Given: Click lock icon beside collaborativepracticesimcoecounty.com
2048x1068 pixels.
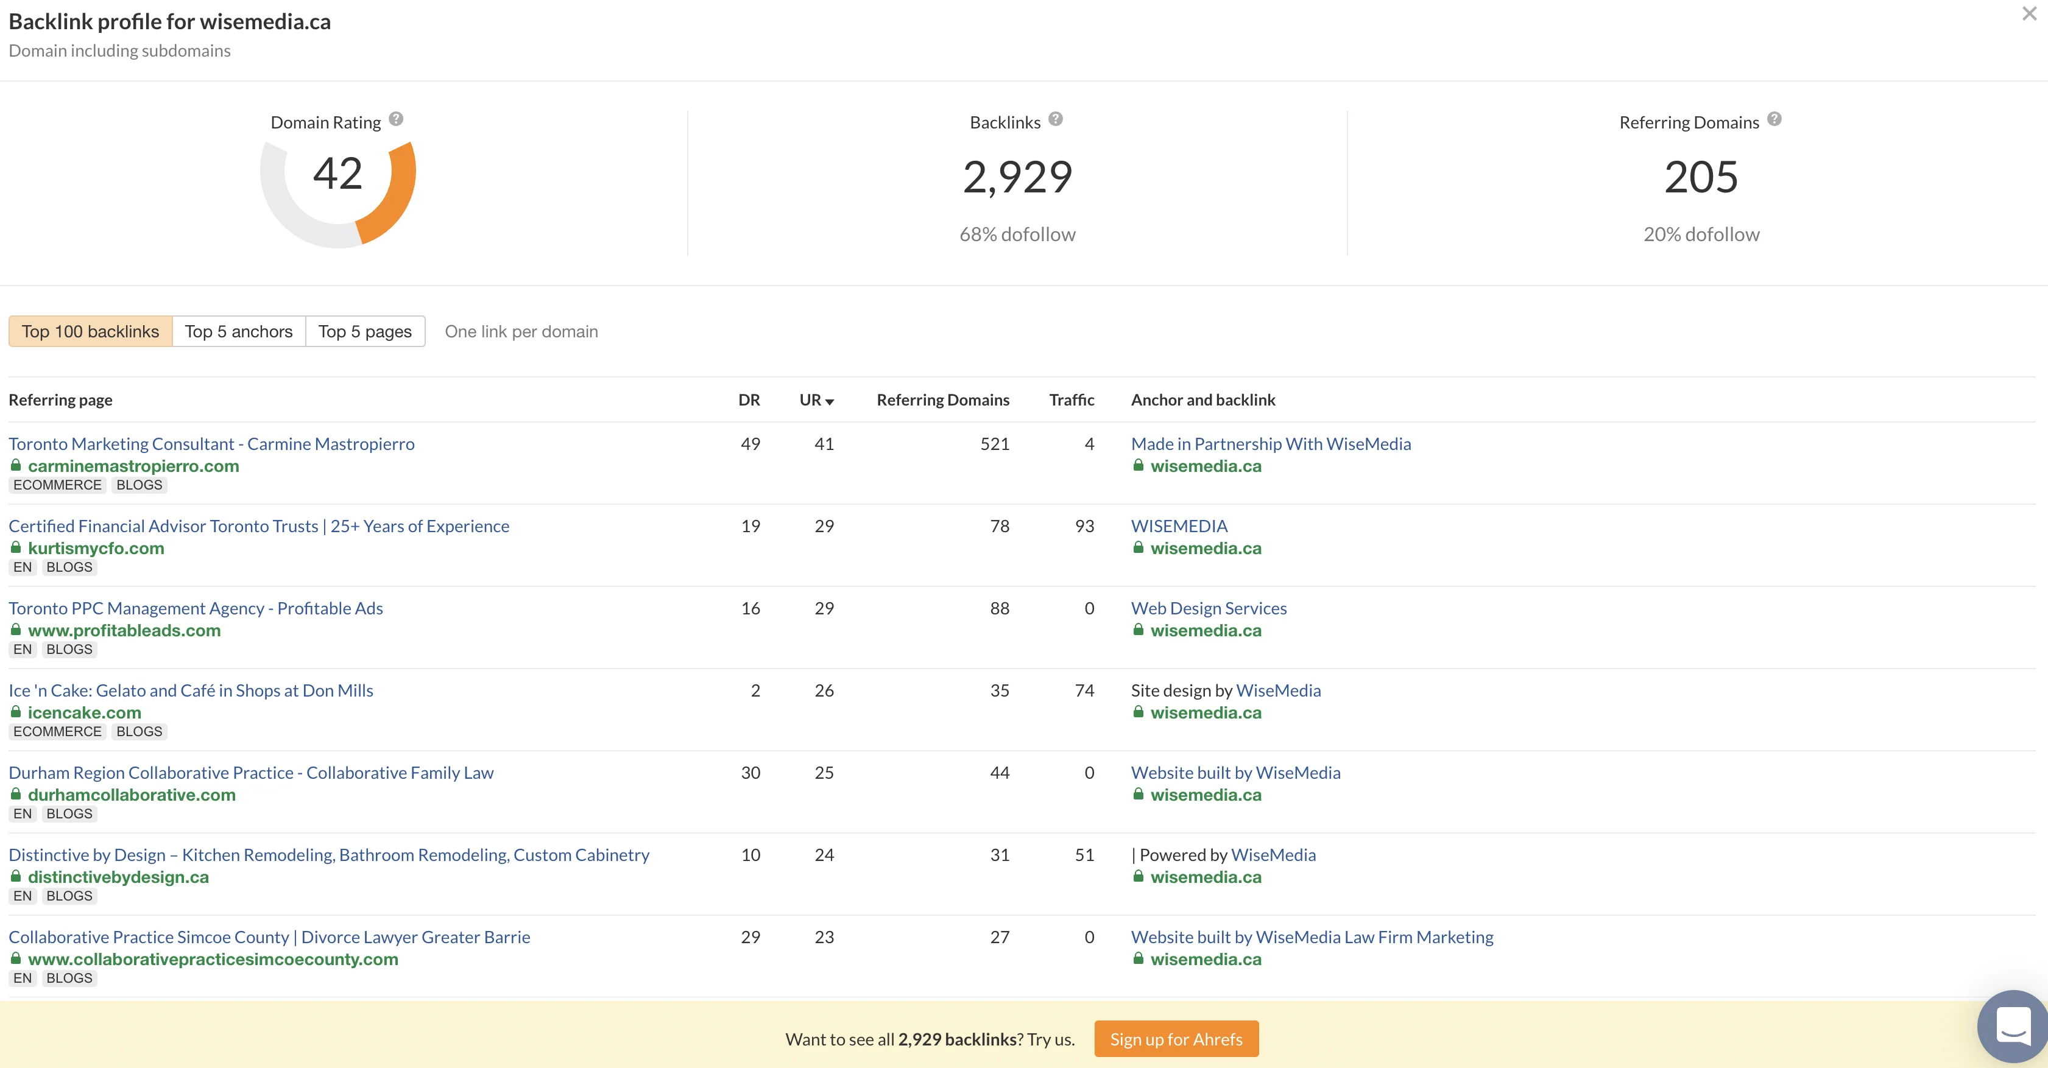Looking at the screenshot, I should click(x=15, y=958).
